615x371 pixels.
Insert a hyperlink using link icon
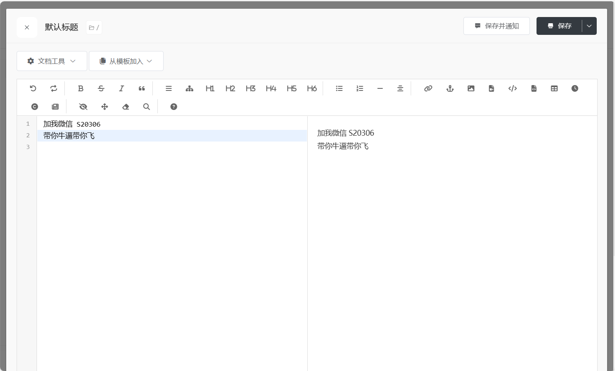pos(428,88)
